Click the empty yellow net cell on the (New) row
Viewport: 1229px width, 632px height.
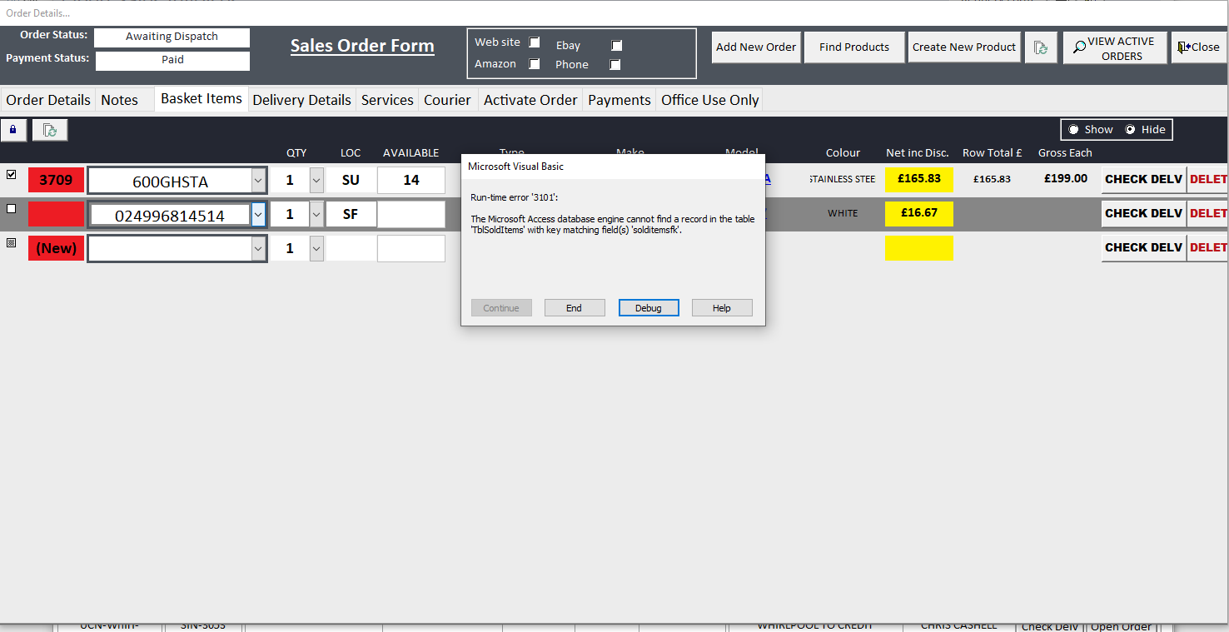(x=919, y=248)
